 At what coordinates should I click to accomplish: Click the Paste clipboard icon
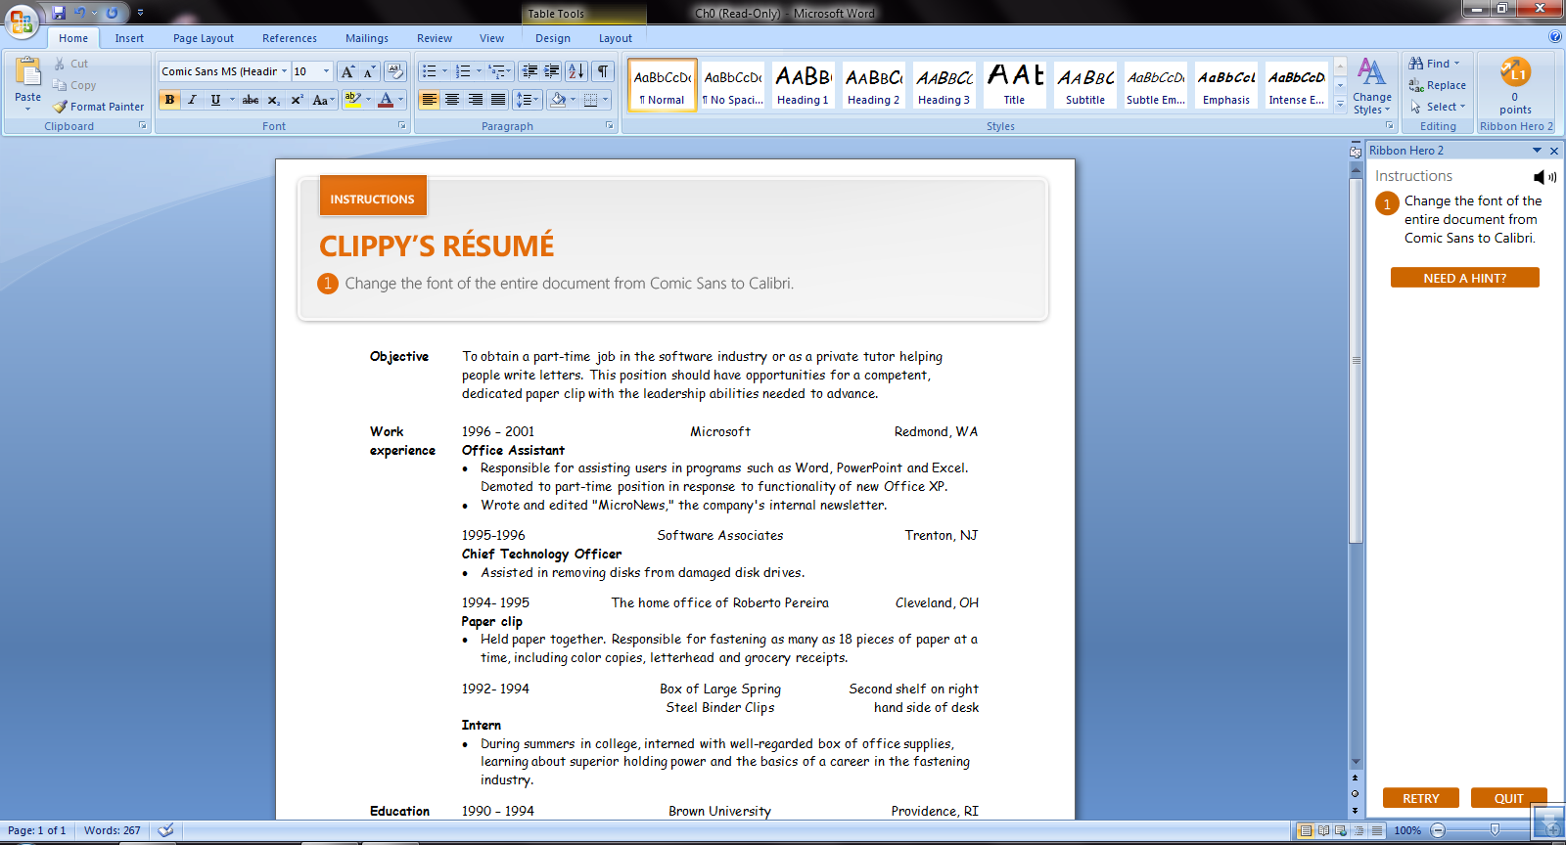[28, 73]
